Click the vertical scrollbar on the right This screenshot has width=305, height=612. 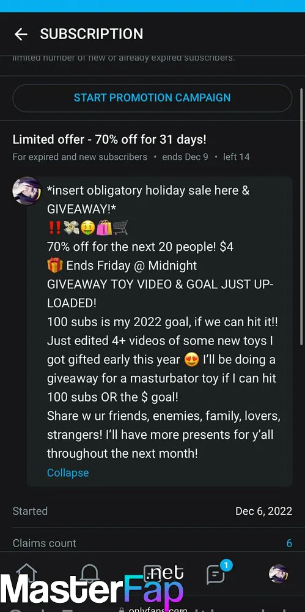coord(301,217)
